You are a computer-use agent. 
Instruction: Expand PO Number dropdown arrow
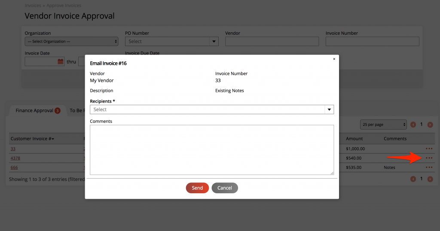tap(214, 42)
